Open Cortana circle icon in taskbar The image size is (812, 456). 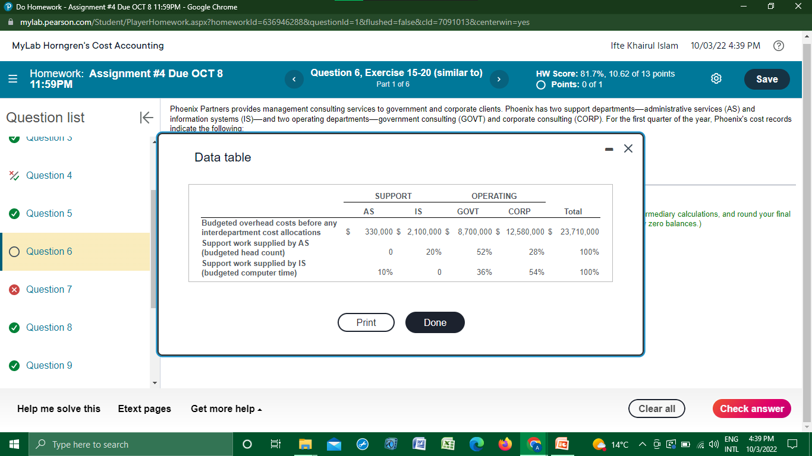[x=248, y=444]
